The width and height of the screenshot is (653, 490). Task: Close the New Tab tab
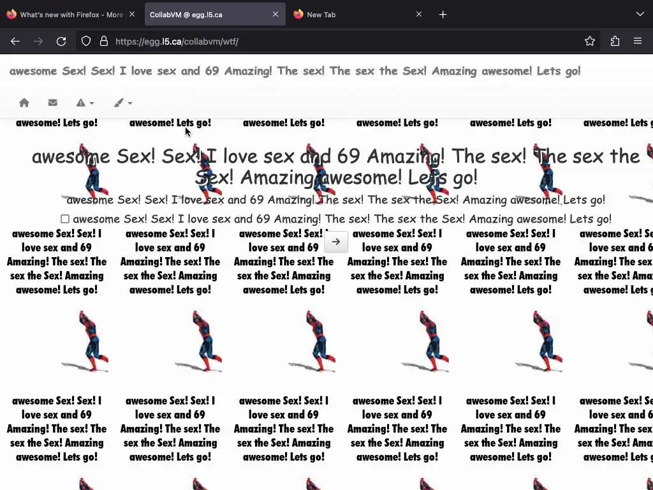pos(419,14)
